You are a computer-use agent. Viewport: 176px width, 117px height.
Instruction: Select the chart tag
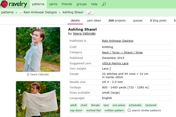(x=84, y=105)
